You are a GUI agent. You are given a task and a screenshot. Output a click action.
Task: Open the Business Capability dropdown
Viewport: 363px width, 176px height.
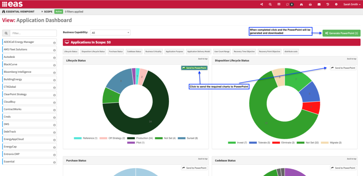click(x=110, y=33)
